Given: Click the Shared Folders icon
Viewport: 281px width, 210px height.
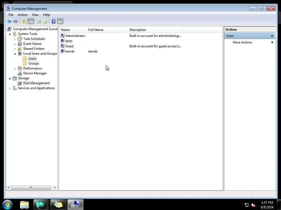Looking at the screenshot, I should [20, 49].
